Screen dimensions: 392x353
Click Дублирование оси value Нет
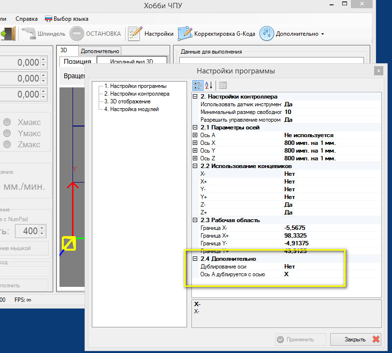[x=332, y=267]
